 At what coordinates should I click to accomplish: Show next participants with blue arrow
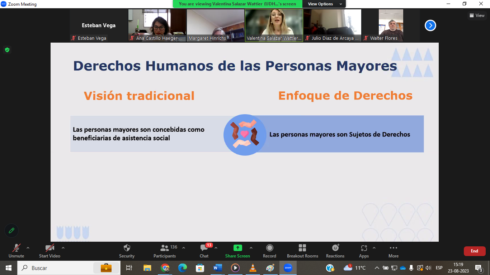tap(430, 25)
